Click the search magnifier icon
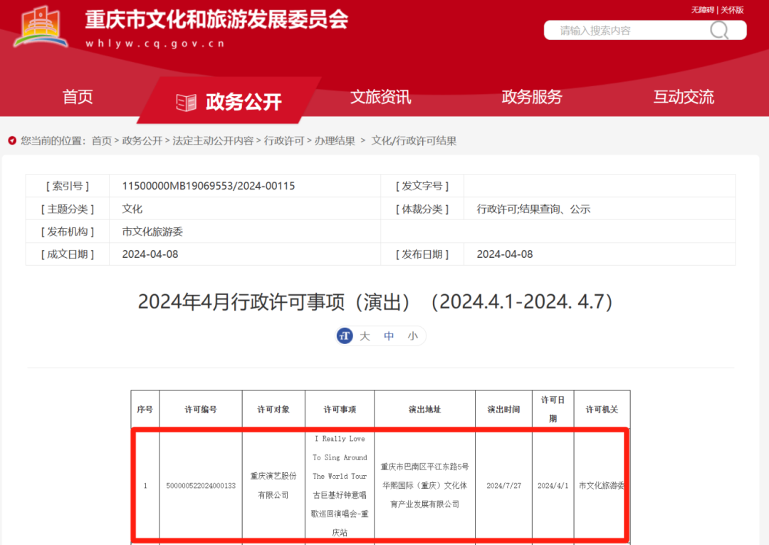Image resolution: width=769 pixels, height=545 pixels. (x=719, y=30)
